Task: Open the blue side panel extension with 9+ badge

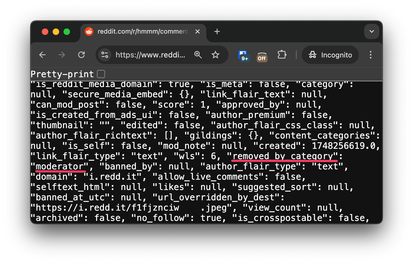Action: [x=243, y=55]
